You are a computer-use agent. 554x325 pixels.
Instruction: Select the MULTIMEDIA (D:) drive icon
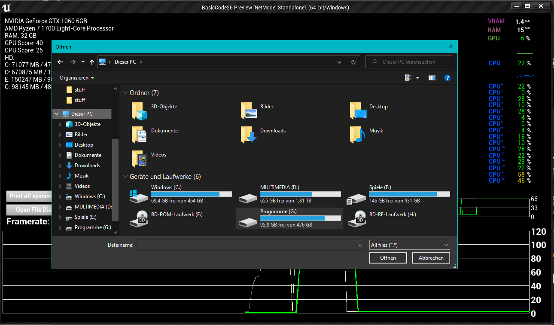(248, 197)
